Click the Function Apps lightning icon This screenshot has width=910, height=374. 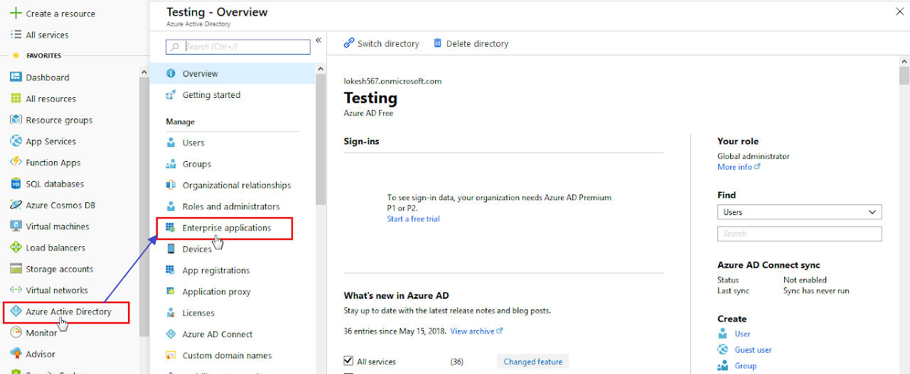point(16,163)
